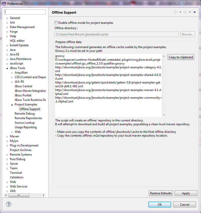
Task: Click the OK button
Action: click(159, 205)
